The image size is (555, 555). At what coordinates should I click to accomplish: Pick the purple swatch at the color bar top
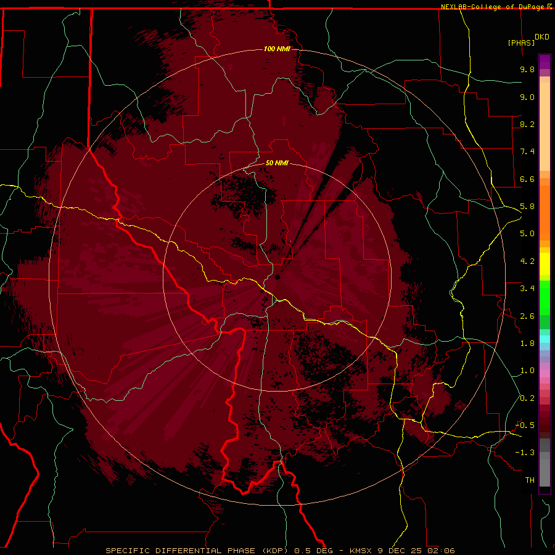point(545,62)
